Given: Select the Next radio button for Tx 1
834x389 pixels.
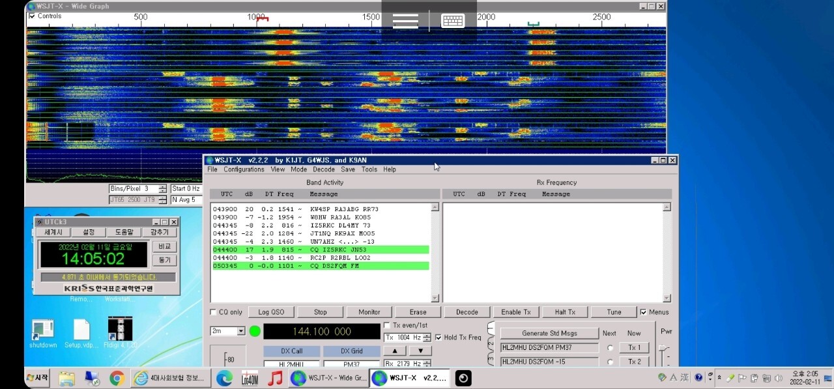Looking at the screenshot, I should (611, 348).
